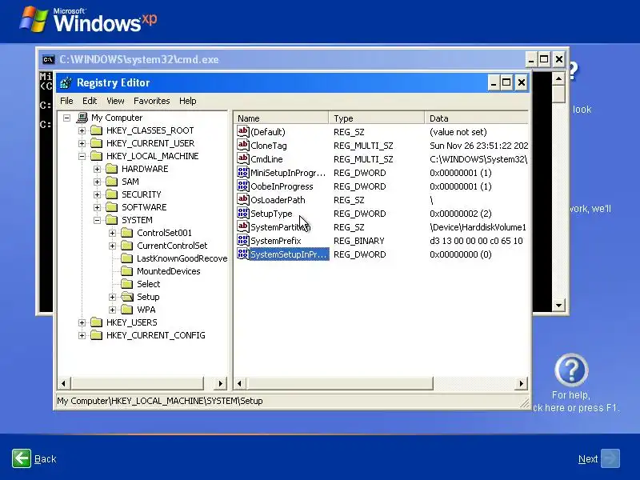640x480 pixels.
Task: Click the HARDWARE folder icon
Action: click(x=111, y=169)
